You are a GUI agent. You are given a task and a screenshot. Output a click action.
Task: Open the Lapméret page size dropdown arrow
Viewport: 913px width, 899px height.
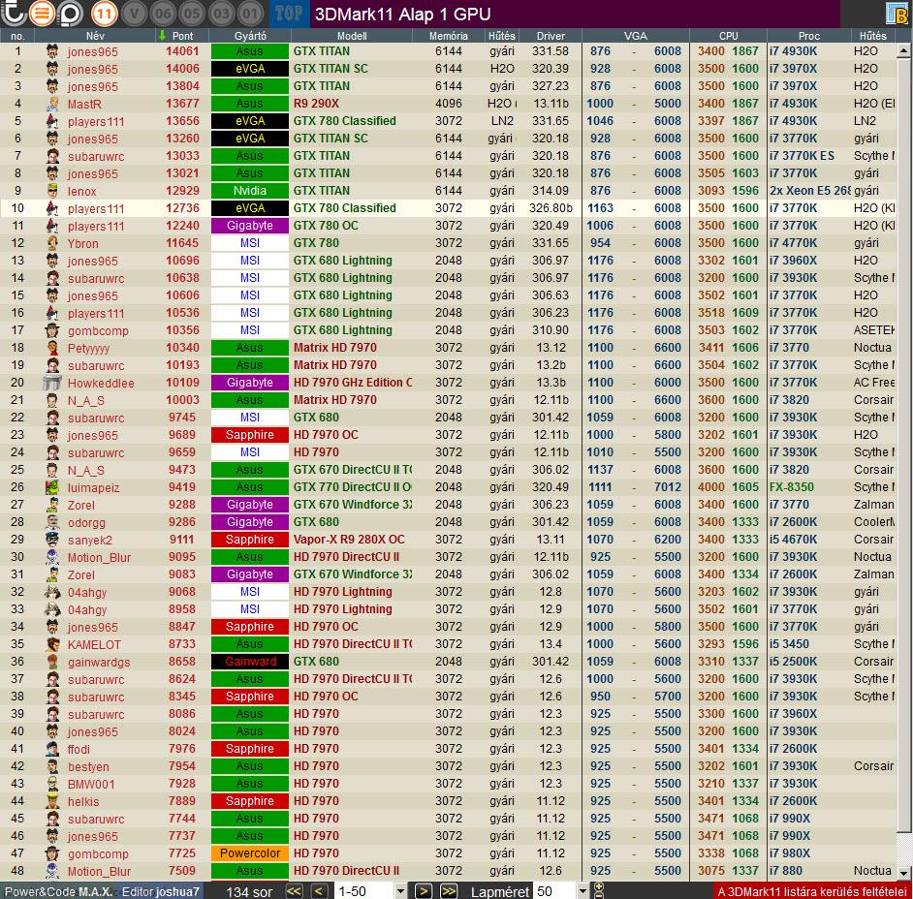coord(582,891)
